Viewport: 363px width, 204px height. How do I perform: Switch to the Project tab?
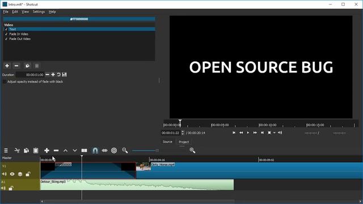point(184,142)
